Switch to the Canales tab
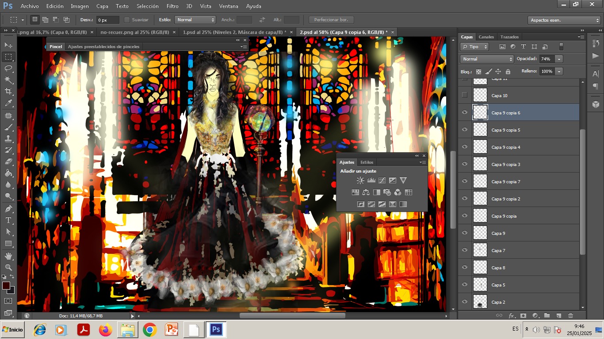The image size is (604, 339). pos(486,37)
